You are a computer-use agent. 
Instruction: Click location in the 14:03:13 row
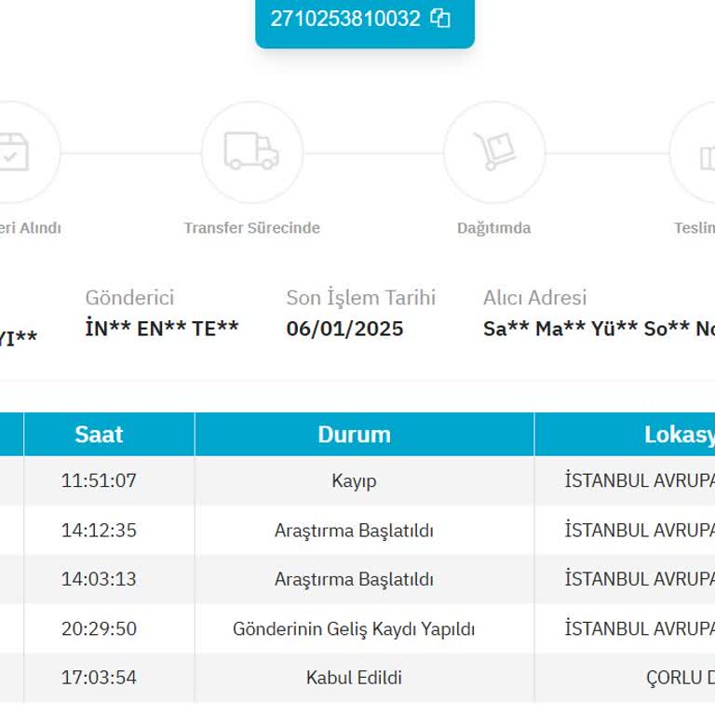click(x=640, y=579)
